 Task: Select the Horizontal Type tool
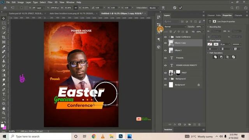(x=4, y=94)
